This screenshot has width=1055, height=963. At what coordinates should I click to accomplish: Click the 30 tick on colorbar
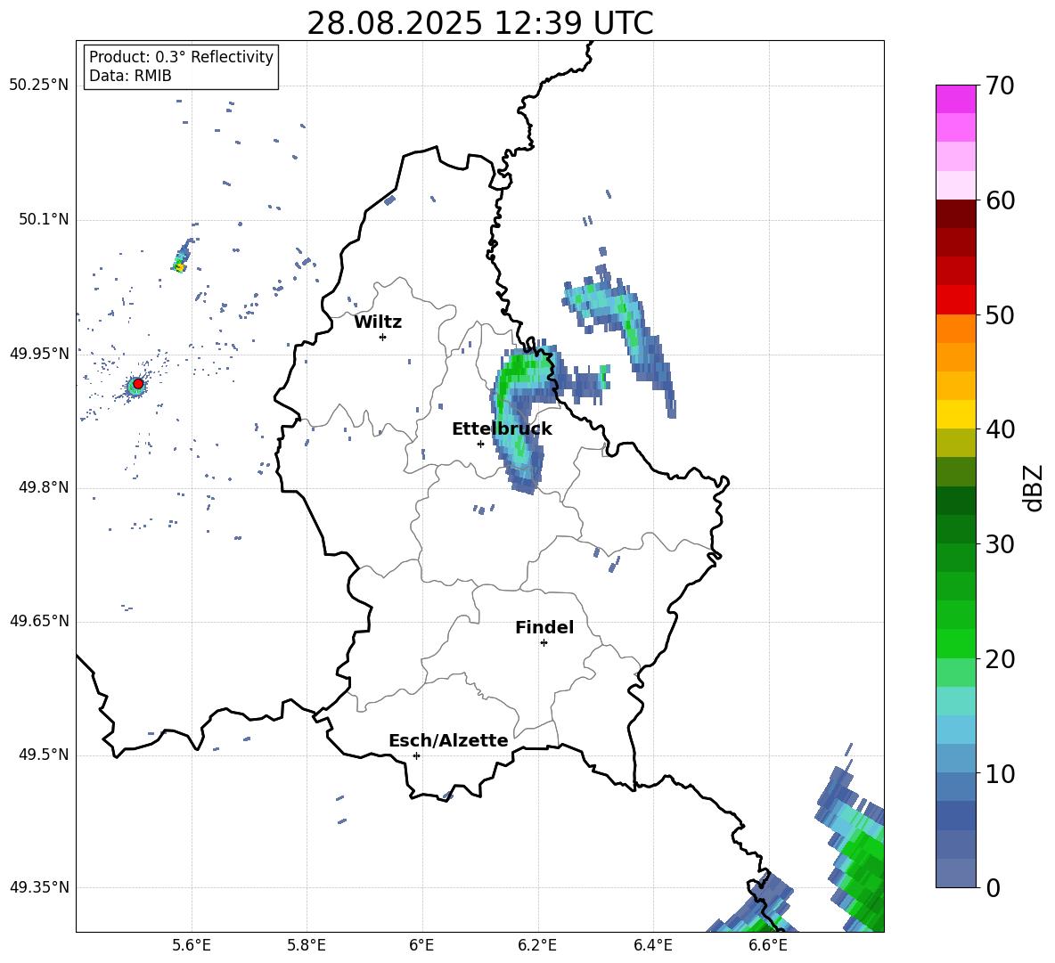coord(1000,544)
